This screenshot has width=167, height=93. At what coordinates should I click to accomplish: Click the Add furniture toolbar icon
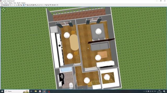coord(21,5)
